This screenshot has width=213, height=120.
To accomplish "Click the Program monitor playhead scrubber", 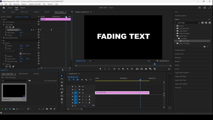I will pos(154,64).
